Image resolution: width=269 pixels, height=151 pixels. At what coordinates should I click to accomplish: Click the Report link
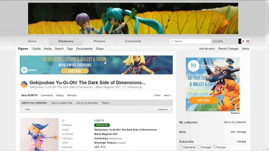(105, 103)
